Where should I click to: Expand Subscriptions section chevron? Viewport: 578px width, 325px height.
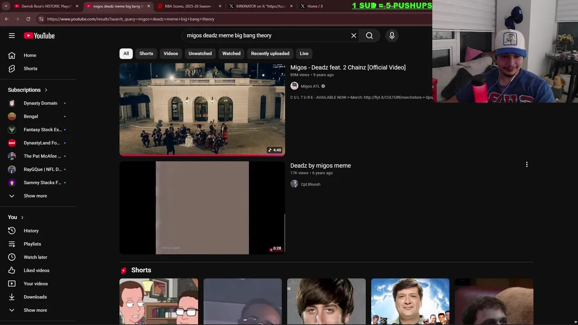click(x=46, y=90)
